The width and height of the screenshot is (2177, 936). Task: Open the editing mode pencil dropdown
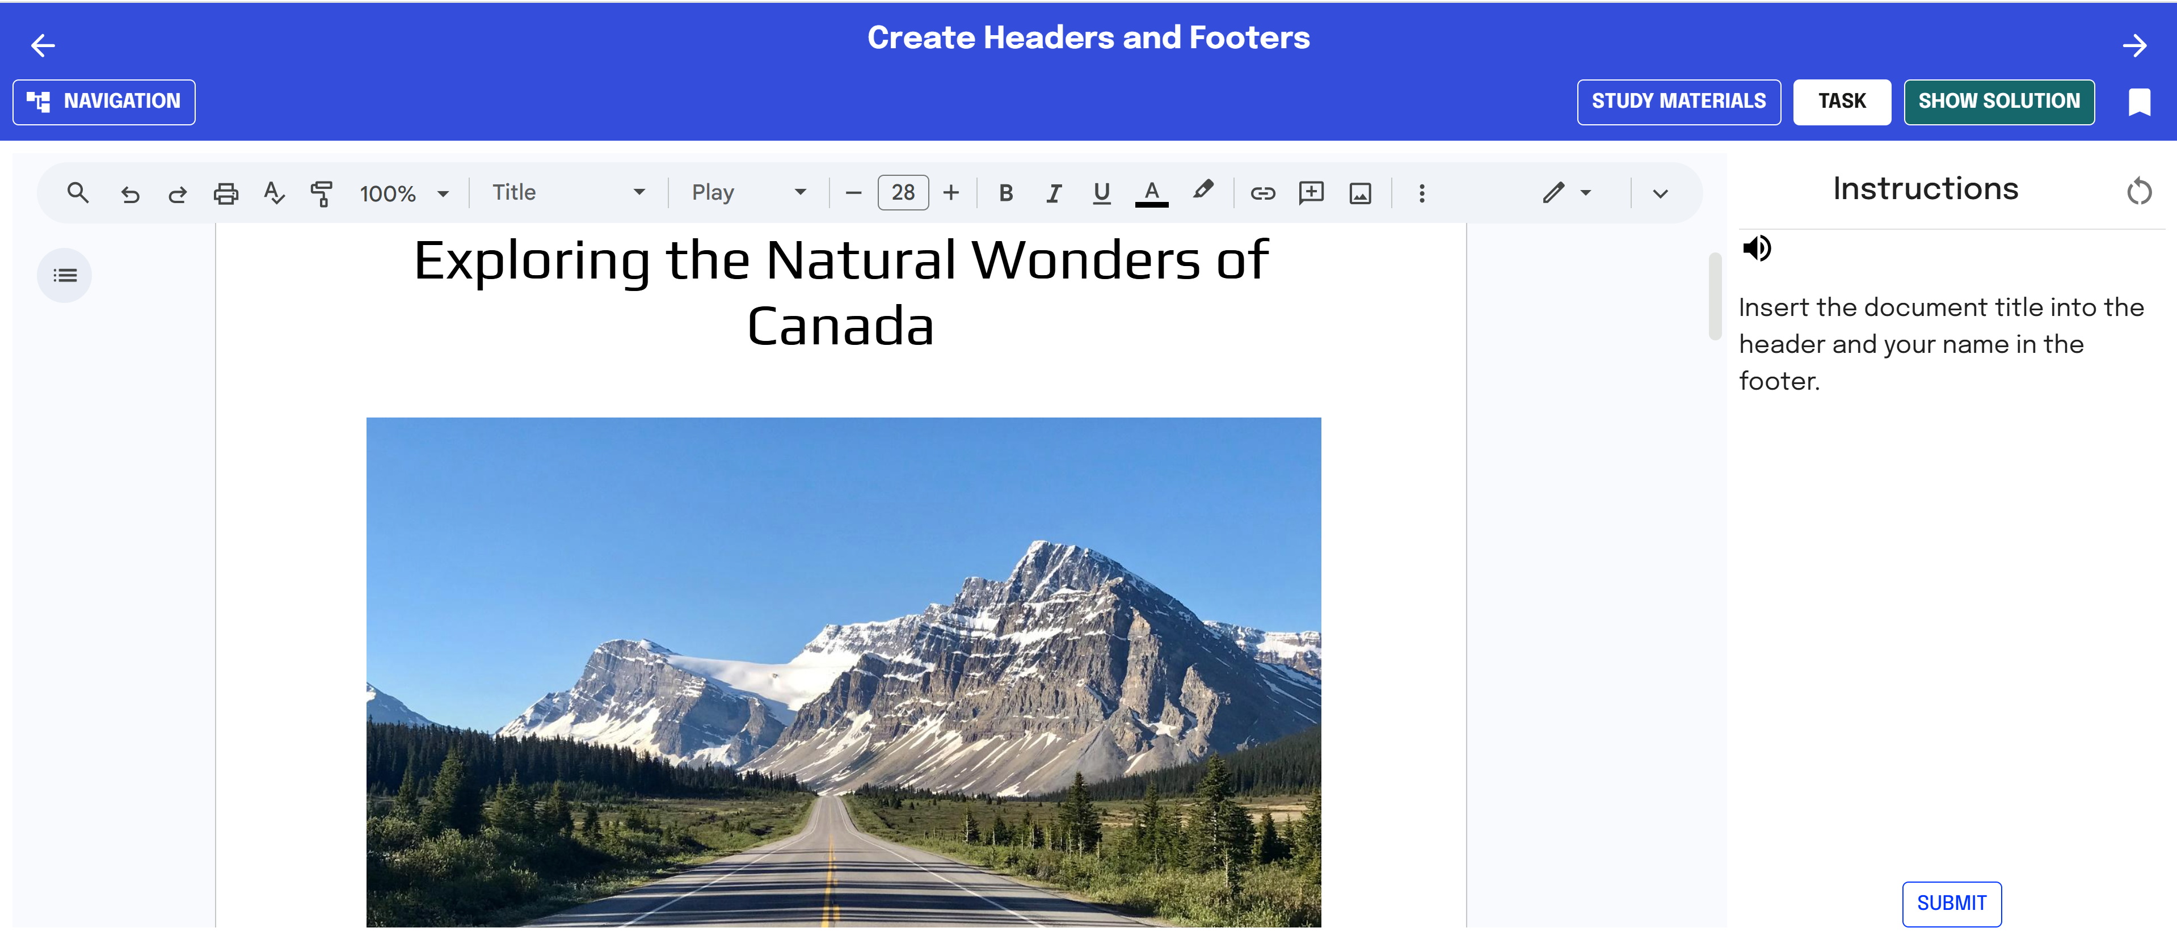pos(1566,193)
